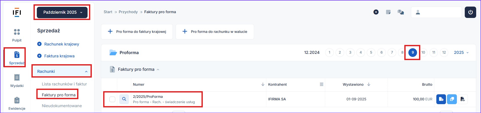Screen dimensions: 481x113
Task: Click Przychody in the breadcrumb
Action: 128,12
